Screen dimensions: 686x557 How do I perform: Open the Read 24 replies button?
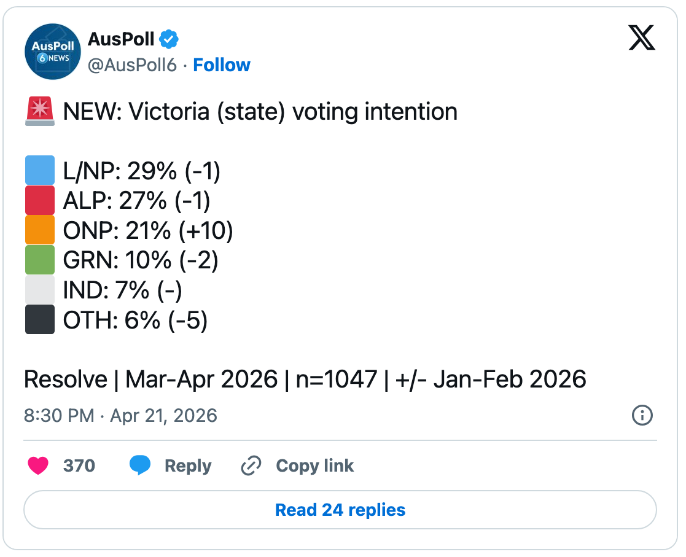tap(340, 510)
